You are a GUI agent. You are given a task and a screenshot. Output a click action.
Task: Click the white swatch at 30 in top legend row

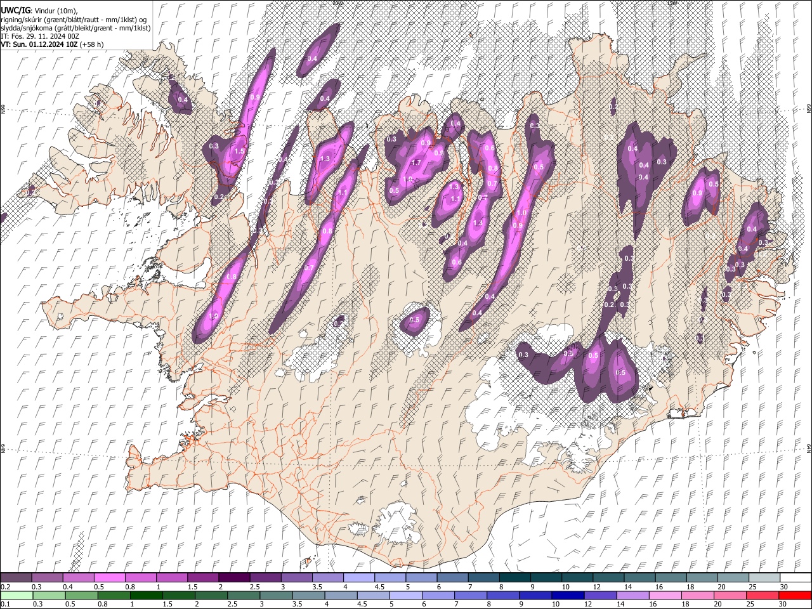click(x=796, y=577)
